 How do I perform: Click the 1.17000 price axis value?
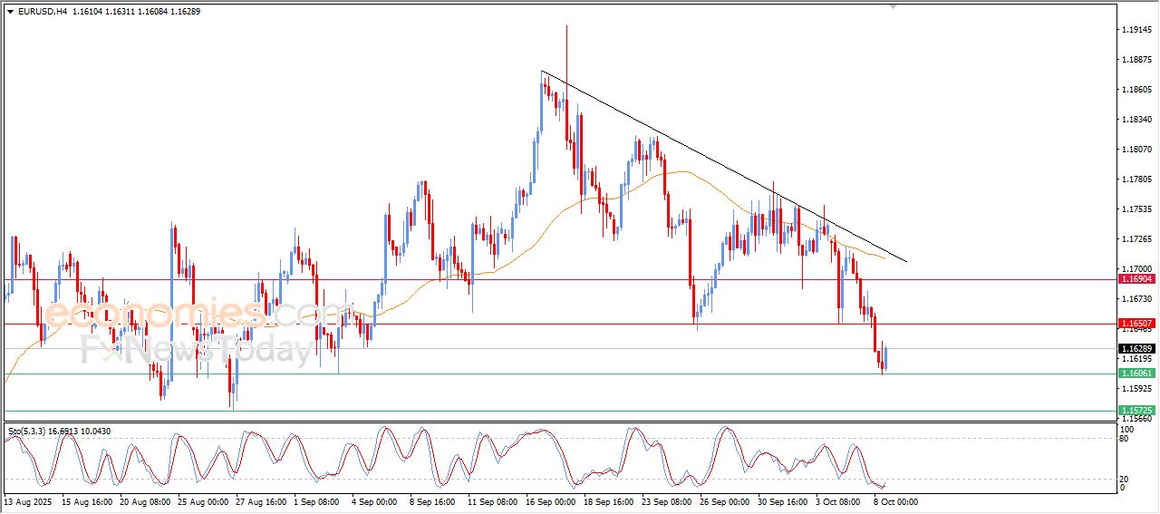point(1136,269)
